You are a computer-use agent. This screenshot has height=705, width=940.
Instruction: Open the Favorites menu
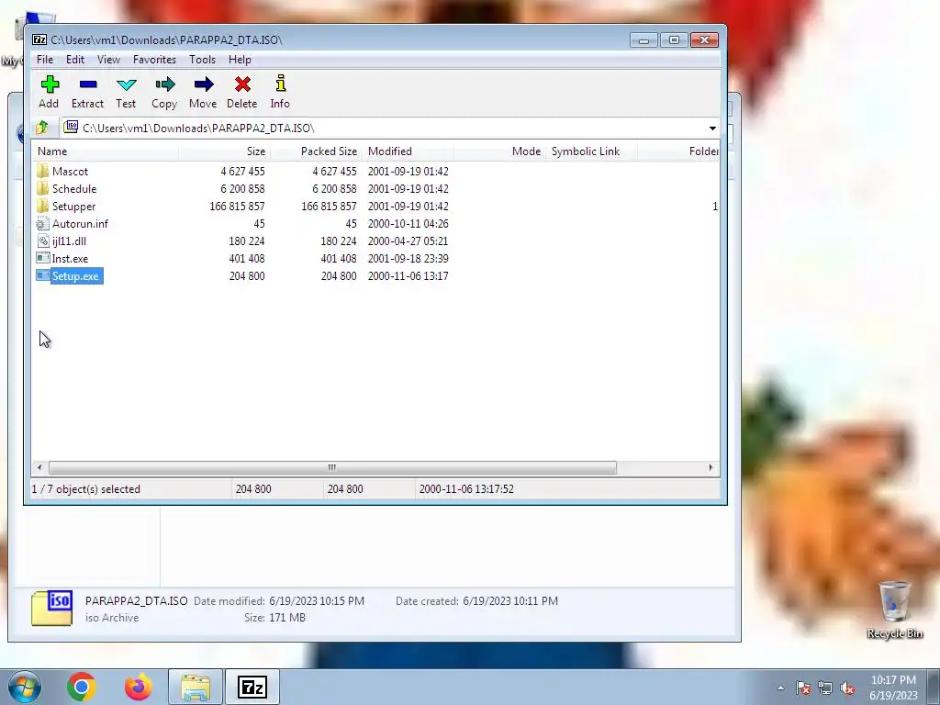click(x=154, y=60)
